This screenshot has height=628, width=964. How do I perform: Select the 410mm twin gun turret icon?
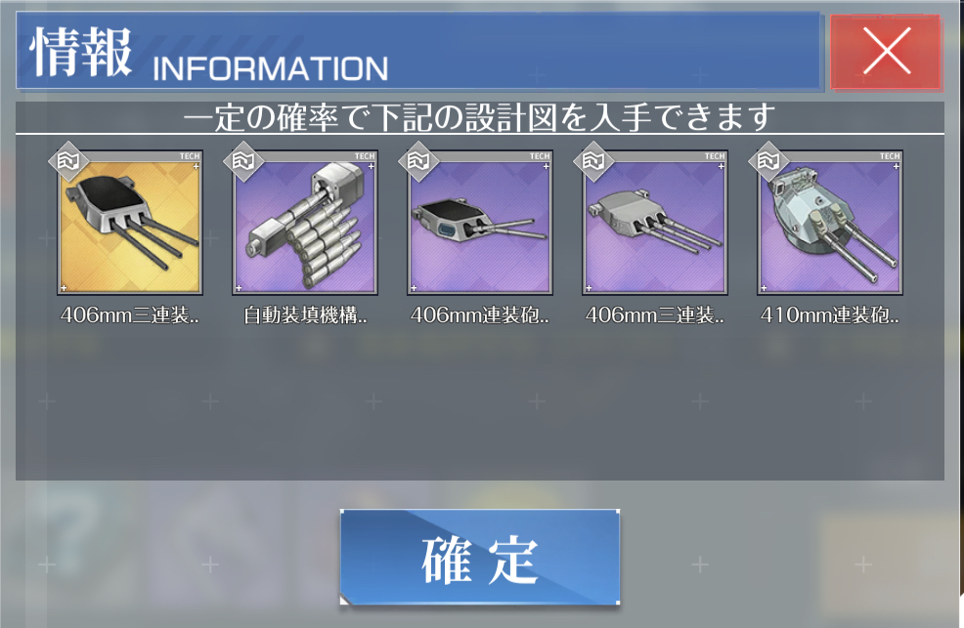tap(830, 223)
